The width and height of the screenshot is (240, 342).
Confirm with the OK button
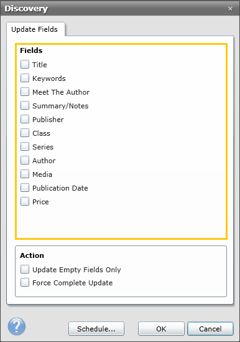pos(161,329)
